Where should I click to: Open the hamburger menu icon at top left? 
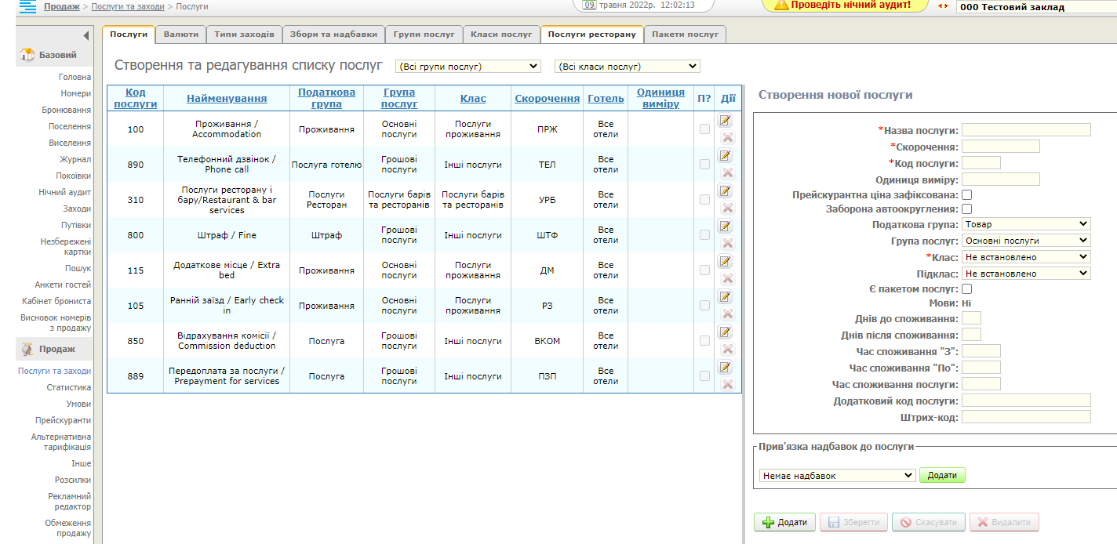pyautogui.click(x=27, y=7)
